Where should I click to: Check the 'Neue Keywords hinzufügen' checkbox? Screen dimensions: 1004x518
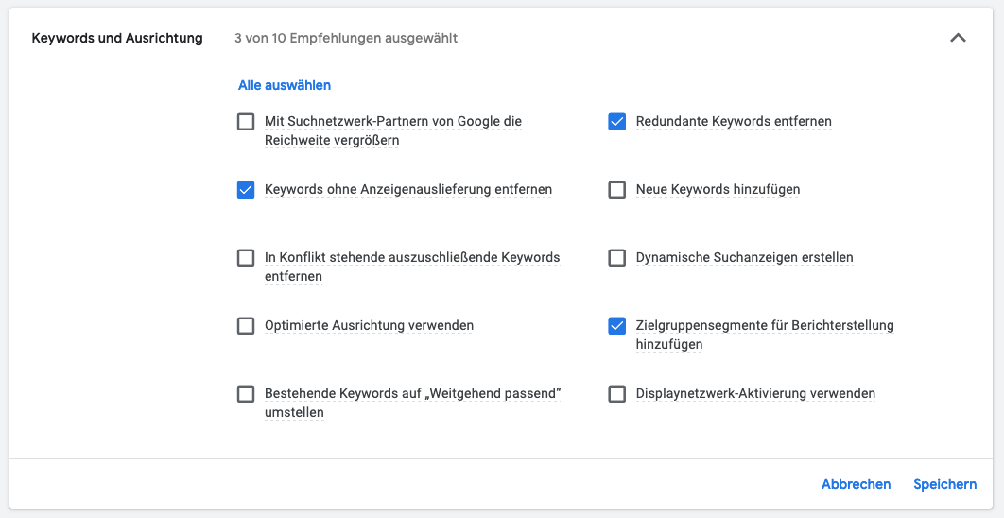[617, 190]
